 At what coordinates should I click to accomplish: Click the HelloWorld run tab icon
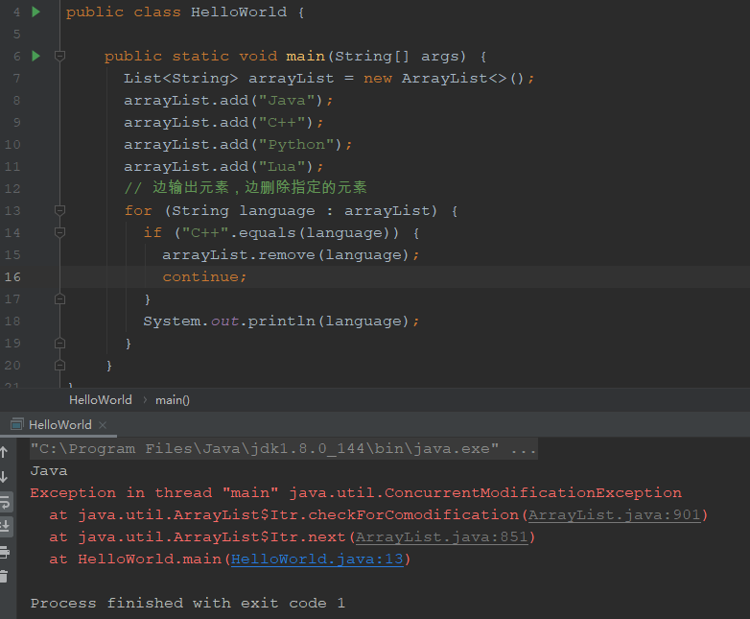click(x=16, y=424)
